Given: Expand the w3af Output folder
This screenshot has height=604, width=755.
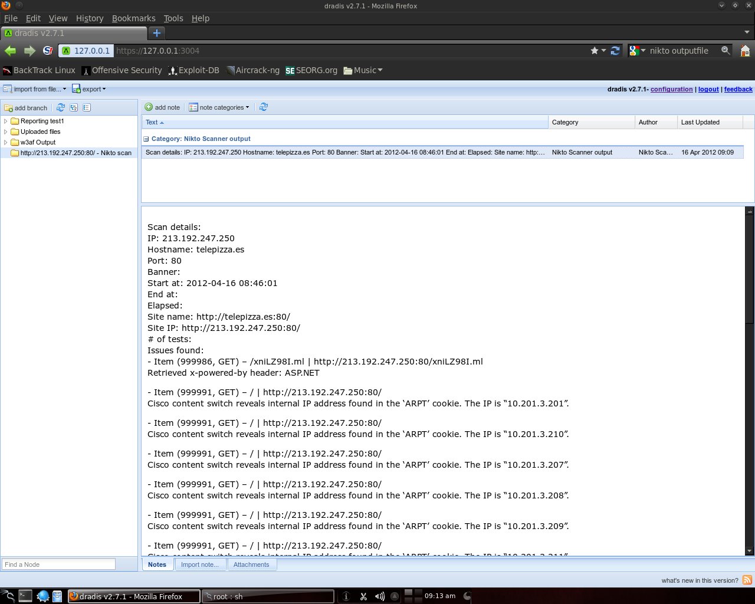Looking at the screenshot, I should click(x=6, y=143).
